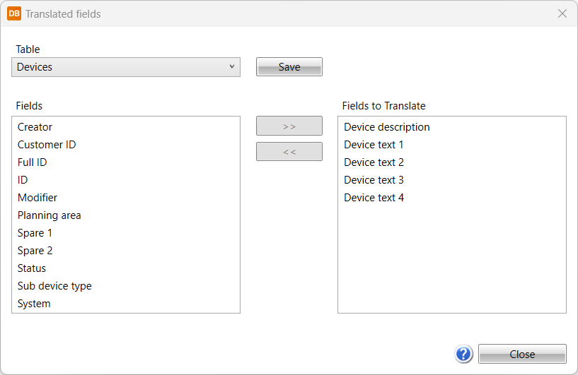Click the orange DB application icon
Screen dimensions: 578x375
(x=14, y=13)
